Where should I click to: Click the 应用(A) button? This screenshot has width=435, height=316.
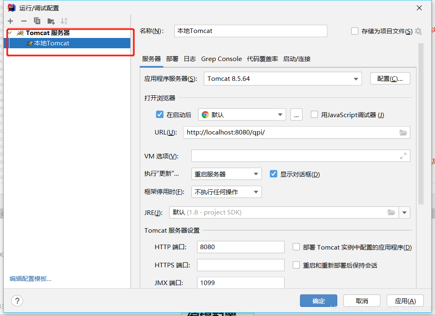(405, 301)
